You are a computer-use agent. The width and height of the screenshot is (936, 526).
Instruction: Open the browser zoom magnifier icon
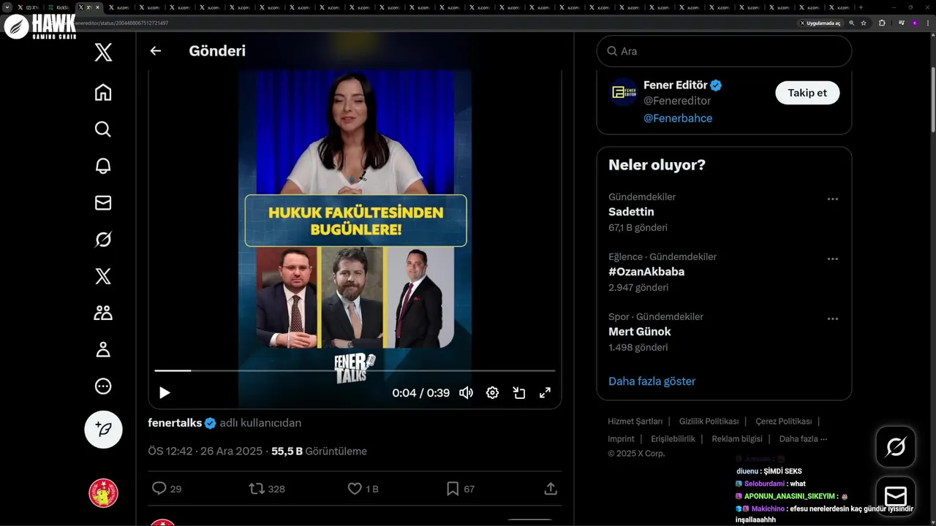tap(851, 23)
